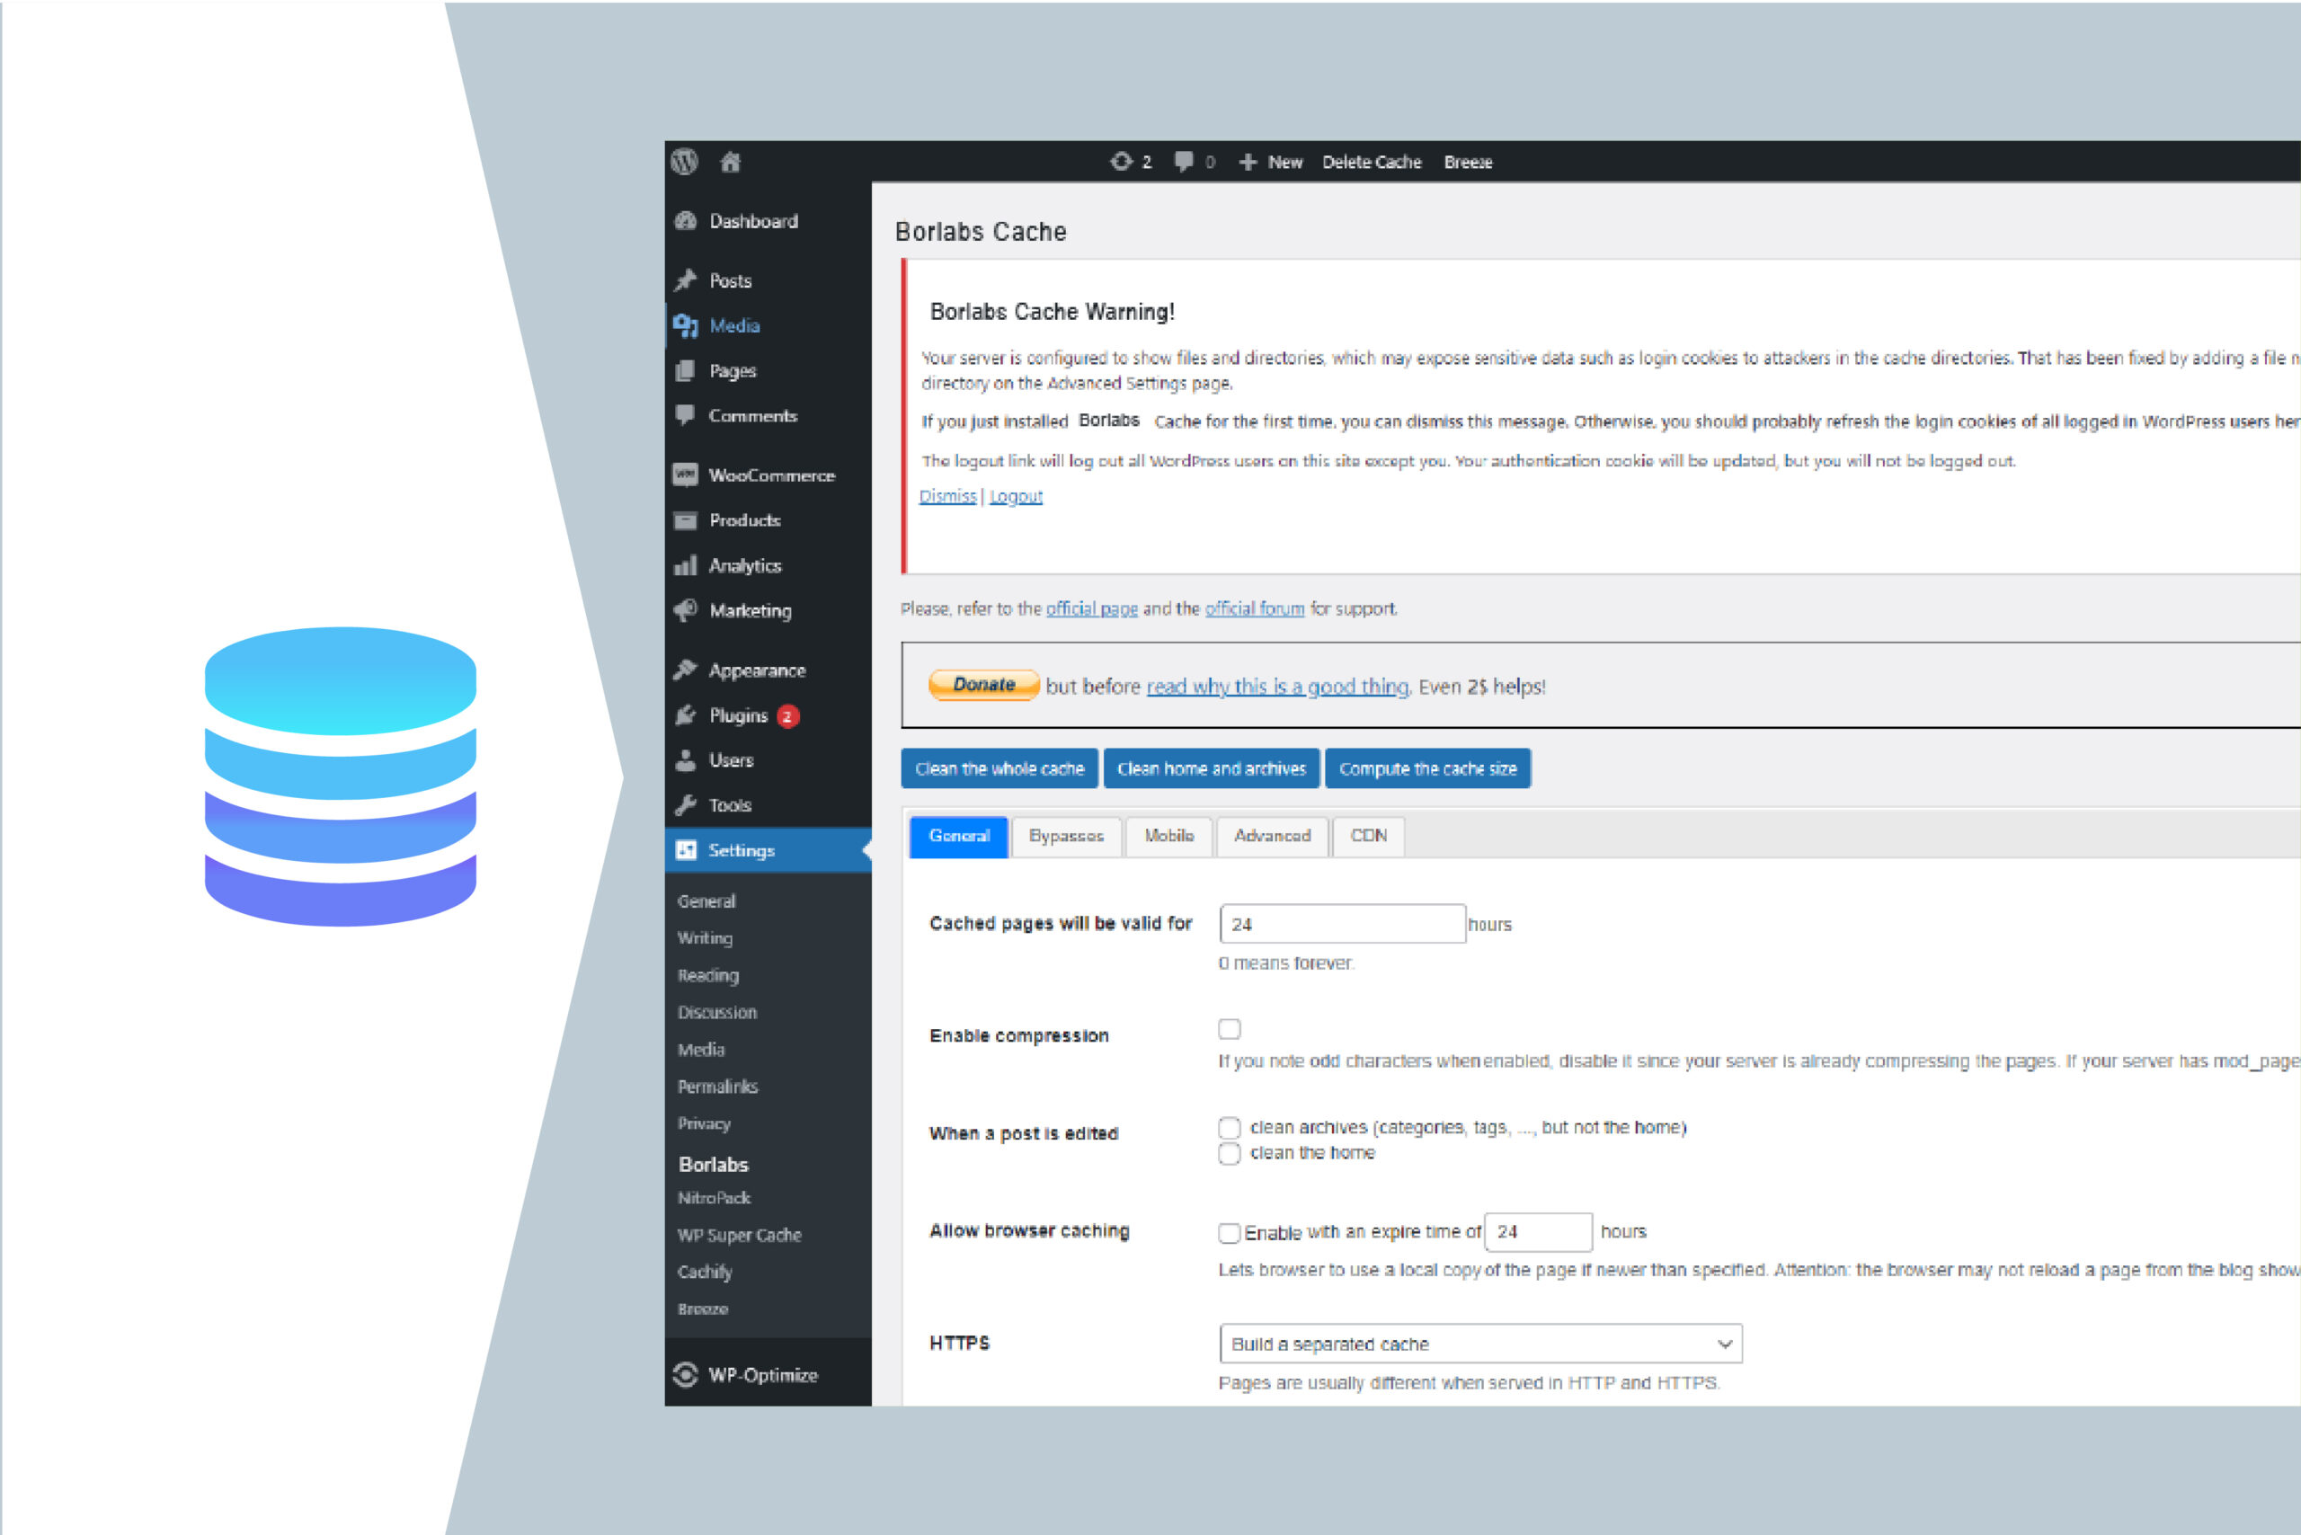Switch to the General tab
The image size is (2301, 1535).
click(958, 837)
